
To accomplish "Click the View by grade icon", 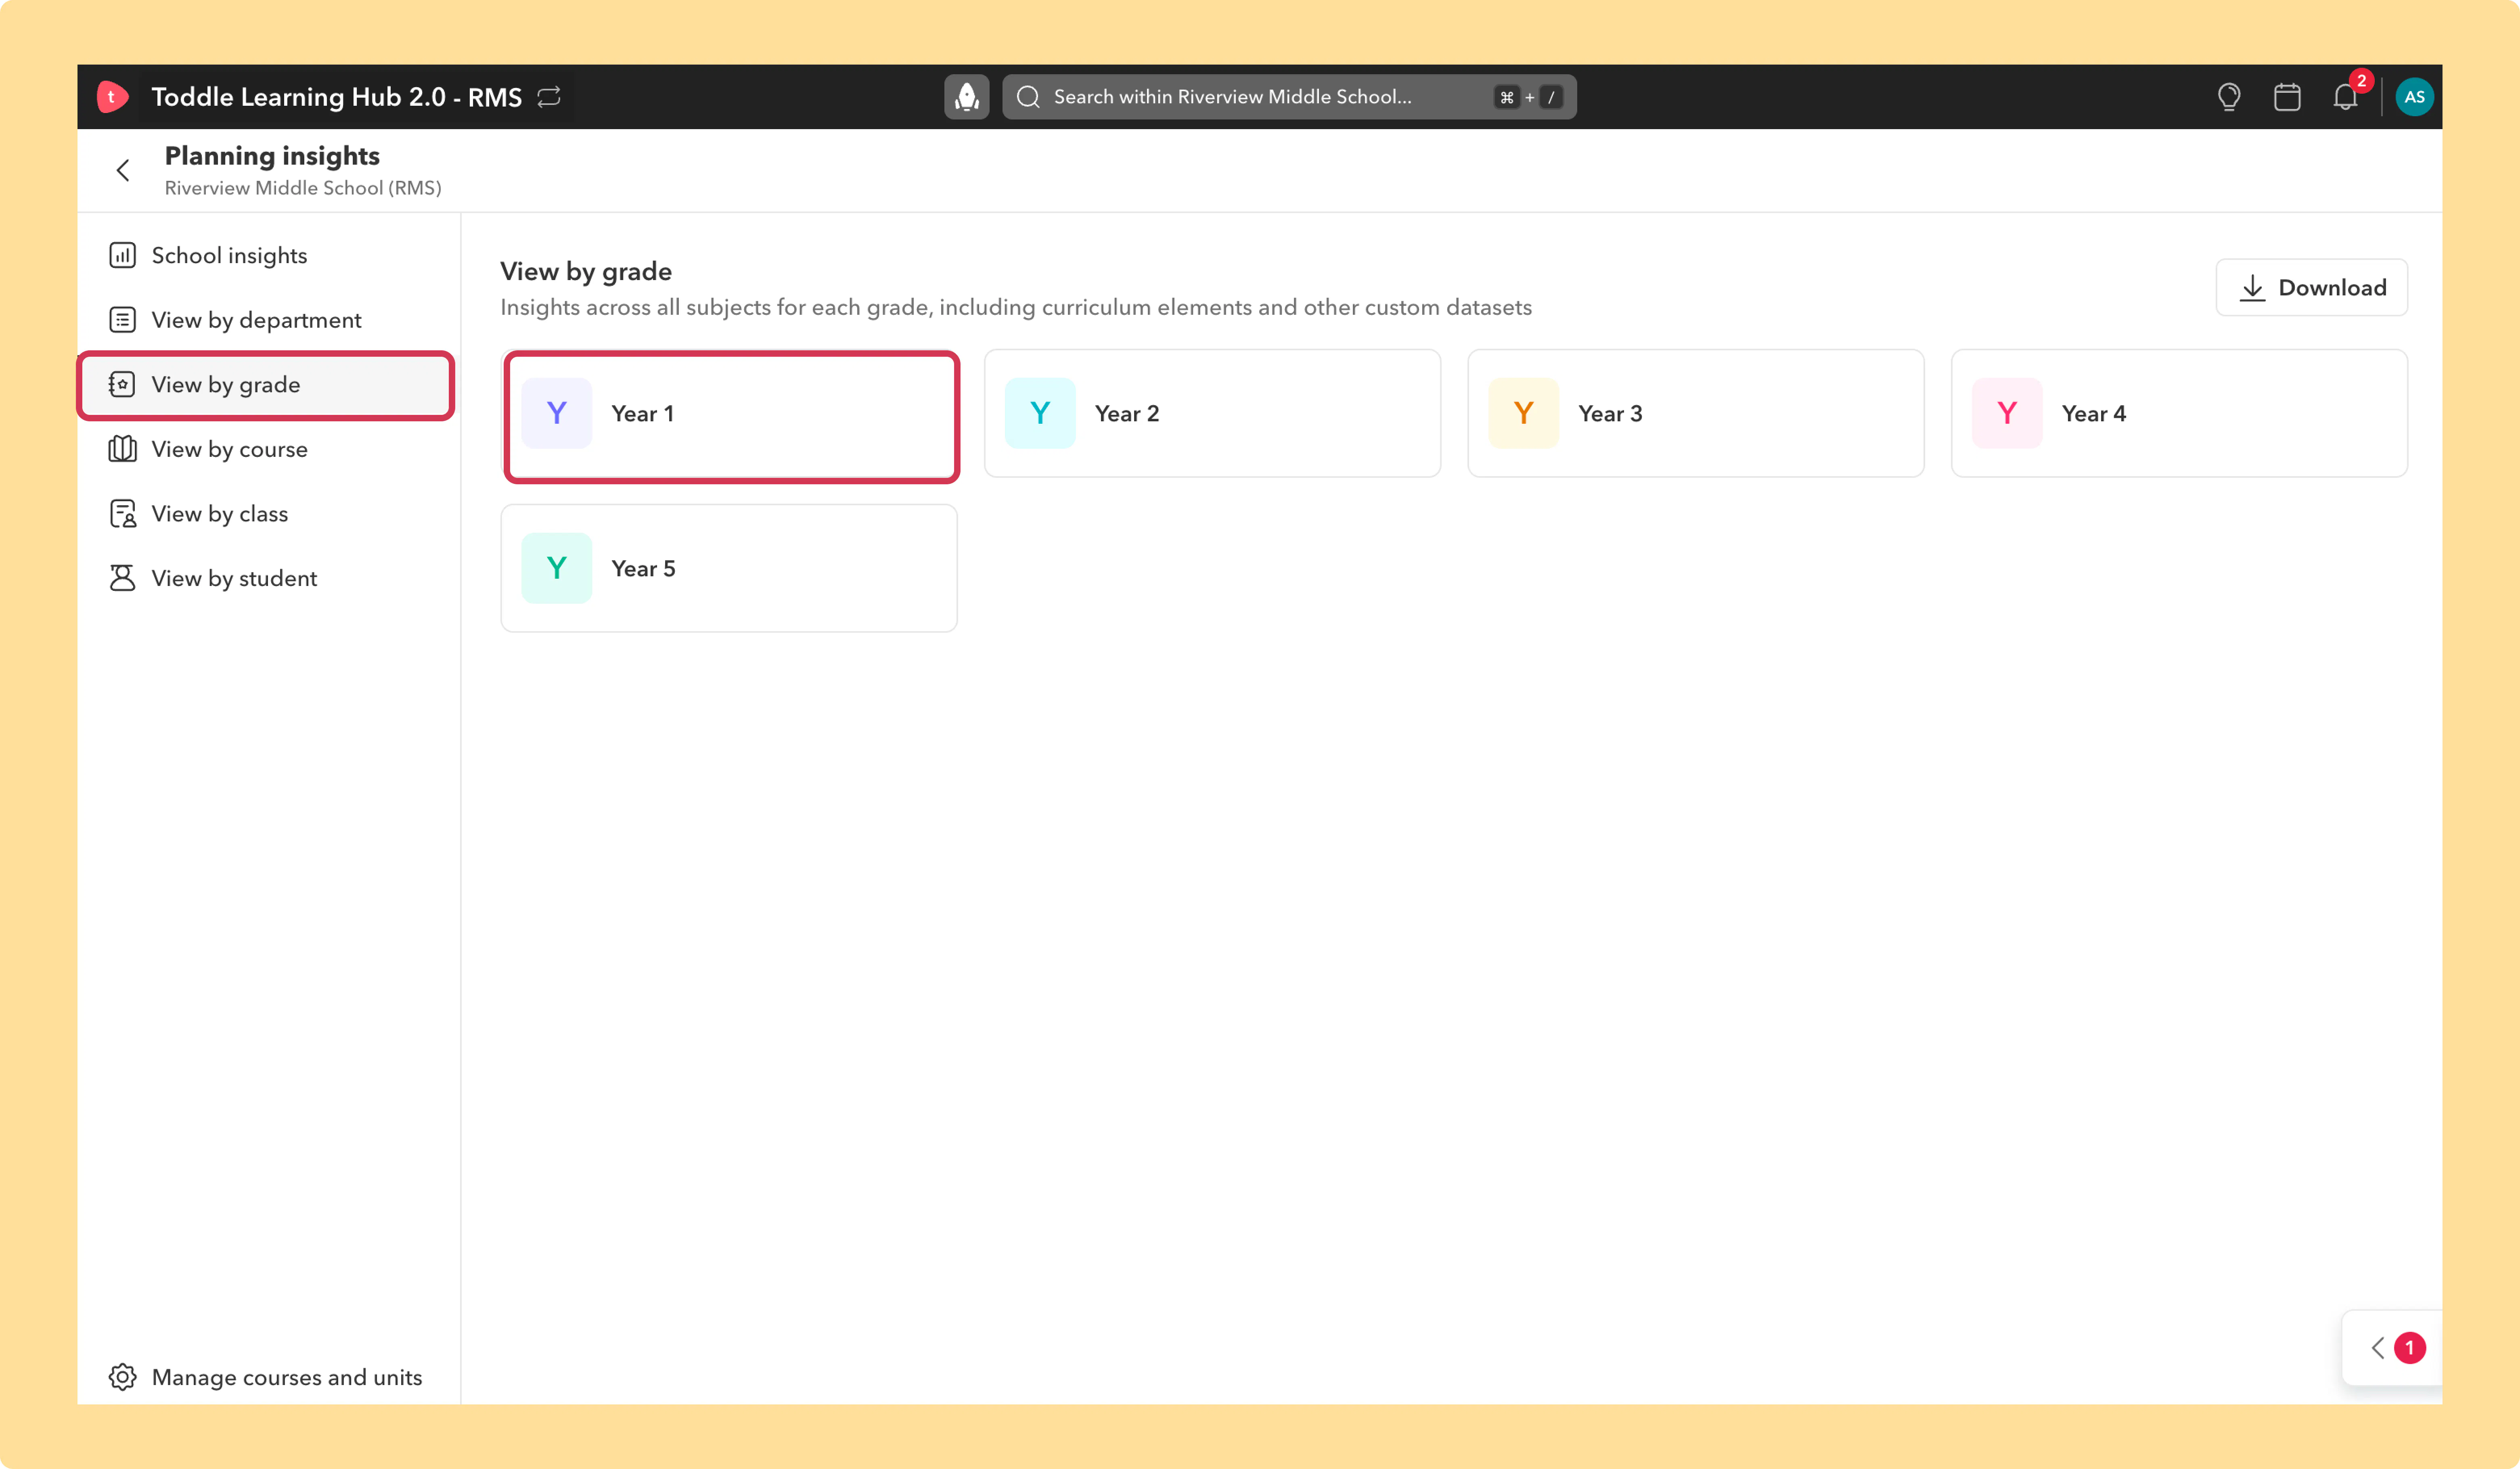I will pos(122,385).
